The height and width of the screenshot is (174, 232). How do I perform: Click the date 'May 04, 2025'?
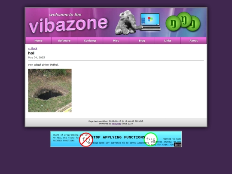(x=37, y=58)
